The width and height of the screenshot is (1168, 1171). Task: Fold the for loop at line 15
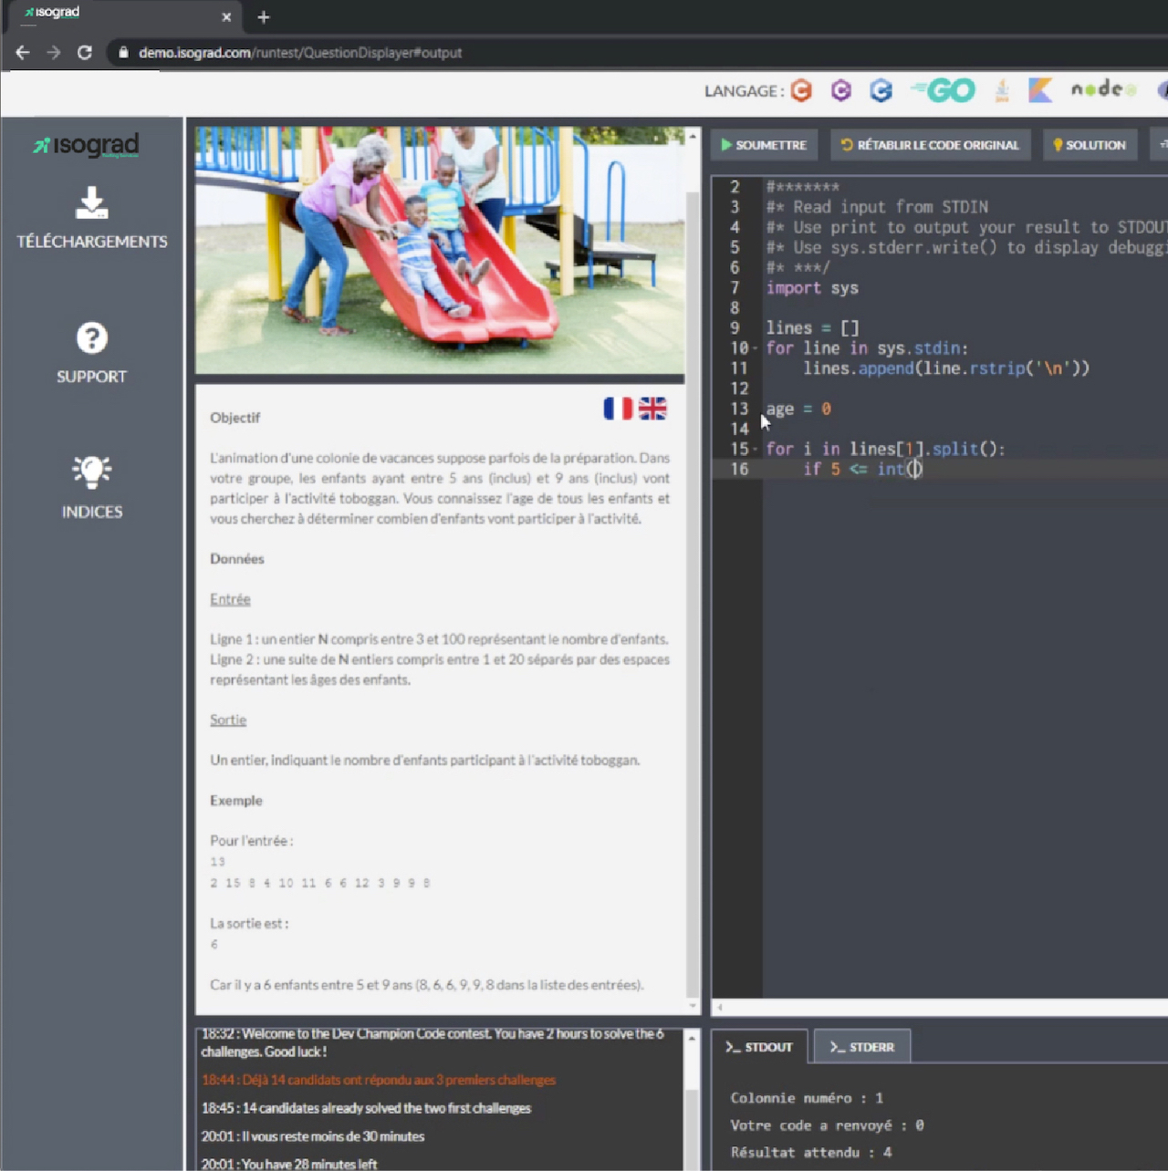756,450
